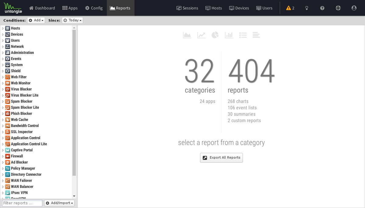Open the Since Today dropdown
The height and width of the screenshot is (208, 365).
72,20
